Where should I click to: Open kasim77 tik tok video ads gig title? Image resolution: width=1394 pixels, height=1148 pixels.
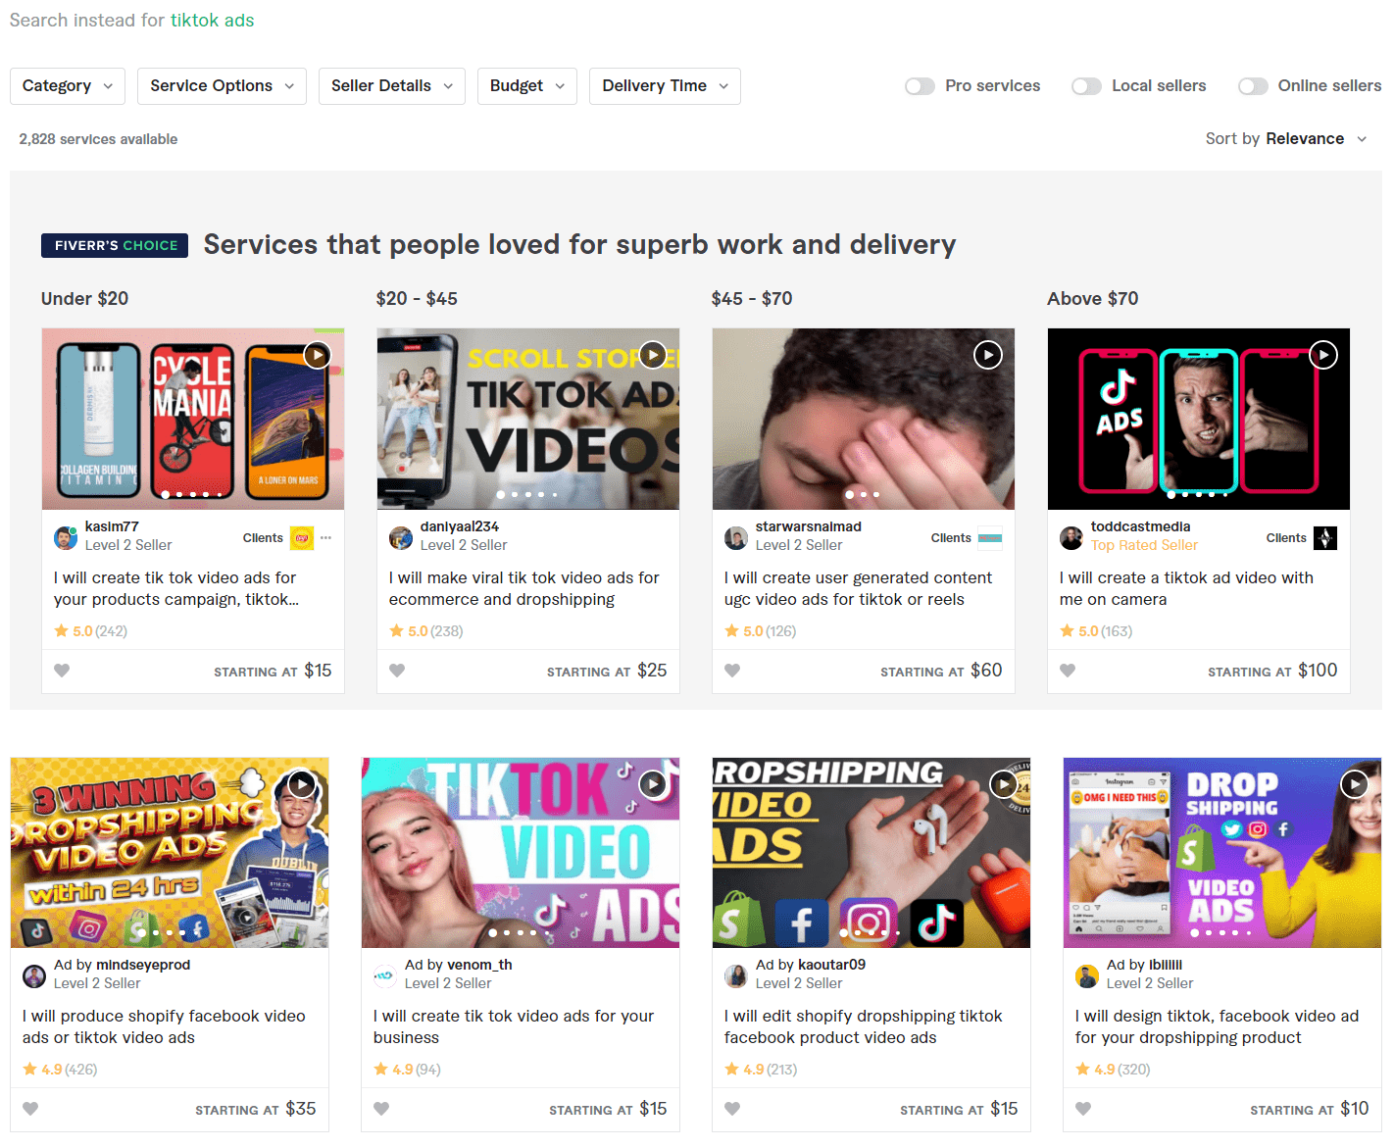pyautogui.click(x=176, y=588)
